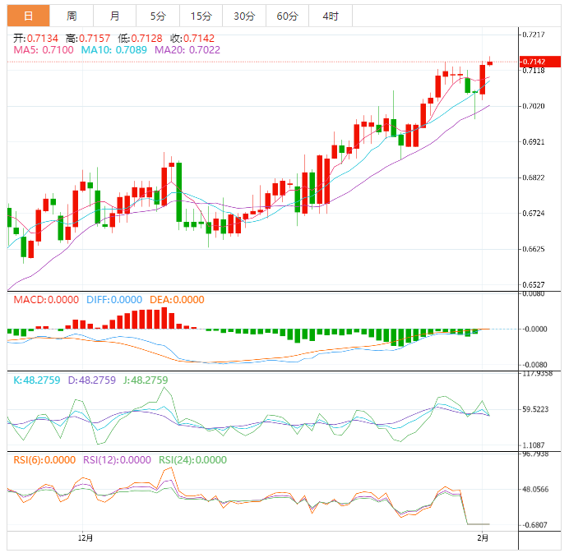Screen dimensions: 569x553
Task: Click the current price tag 0.7142
Action: pyautogui.click(x=534, y=62)
